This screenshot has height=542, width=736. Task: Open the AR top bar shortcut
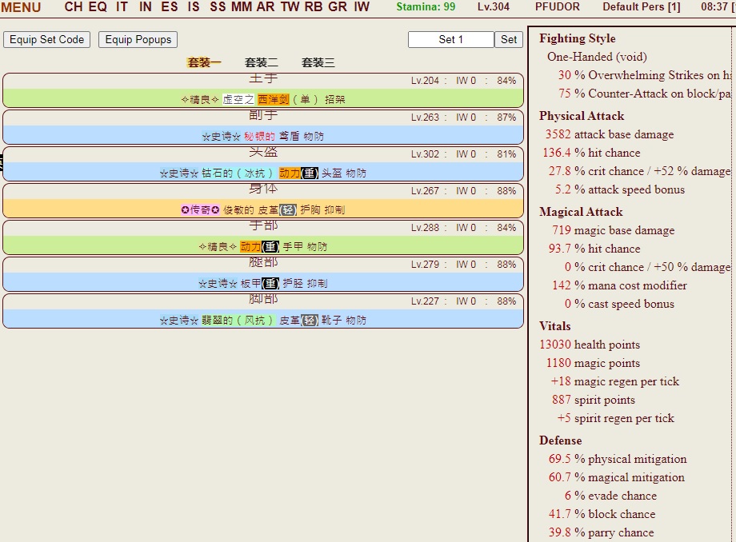pos(266,7)
